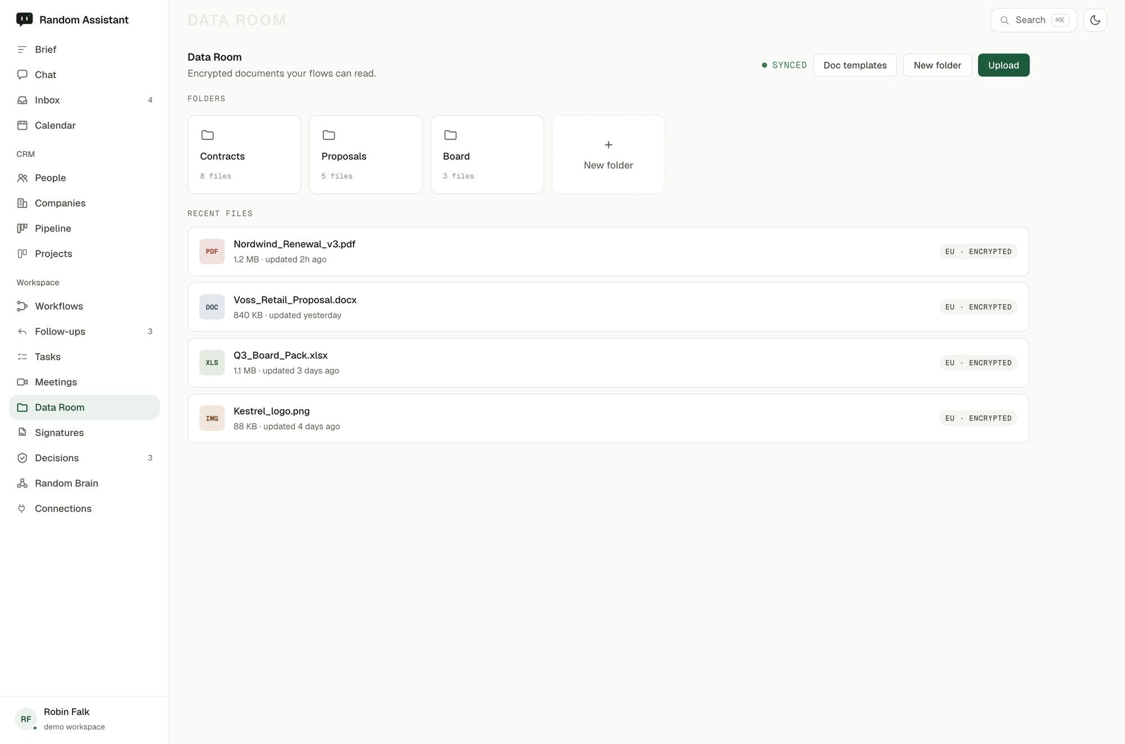The width and height of the screenshot is (1125, 744).
Task: Toggle dark mode with moon icon
Action: (1095, 20)
